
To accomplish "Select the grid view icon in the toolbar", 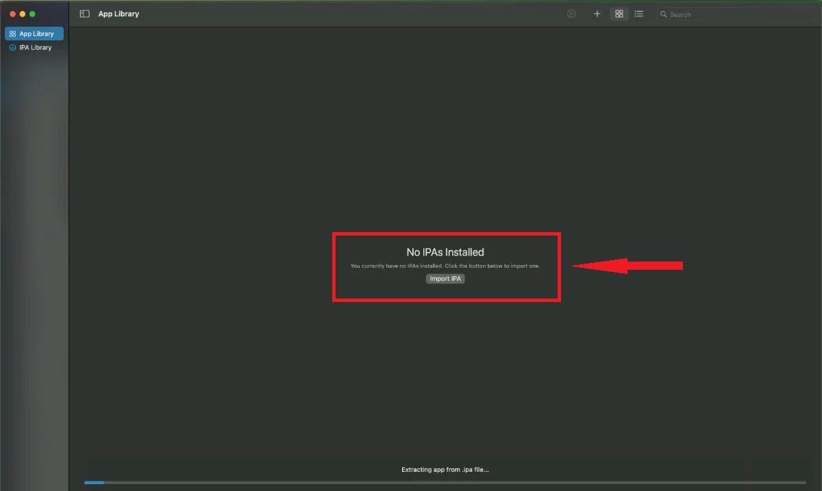I will coord(619,14).
